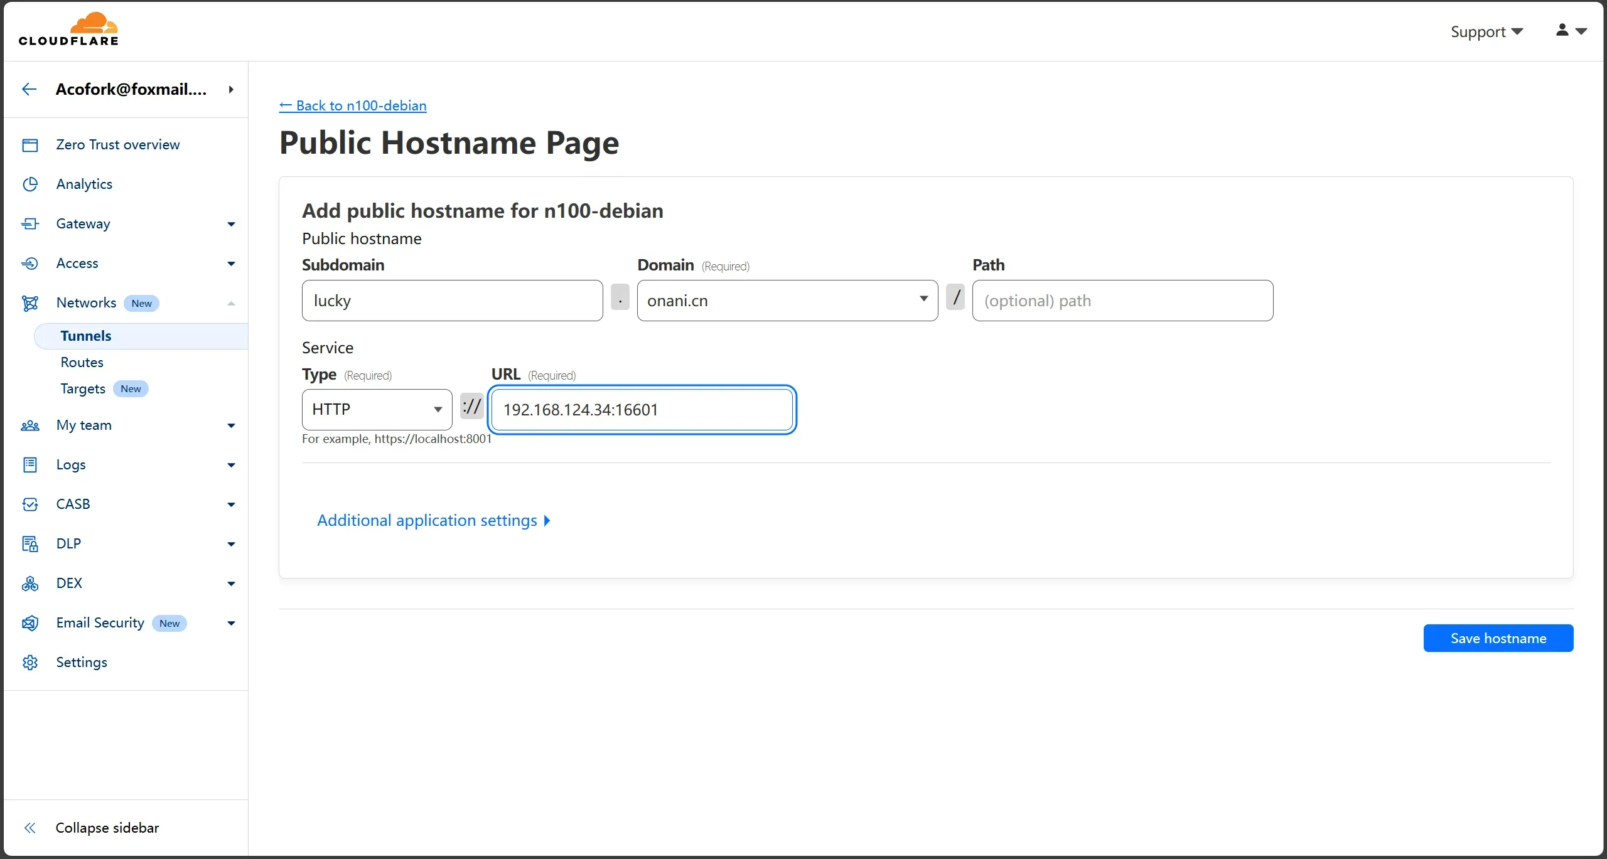Screen dimensions: 1607x859
Task: Click the Settings gear icon
Action: (30, 663)
